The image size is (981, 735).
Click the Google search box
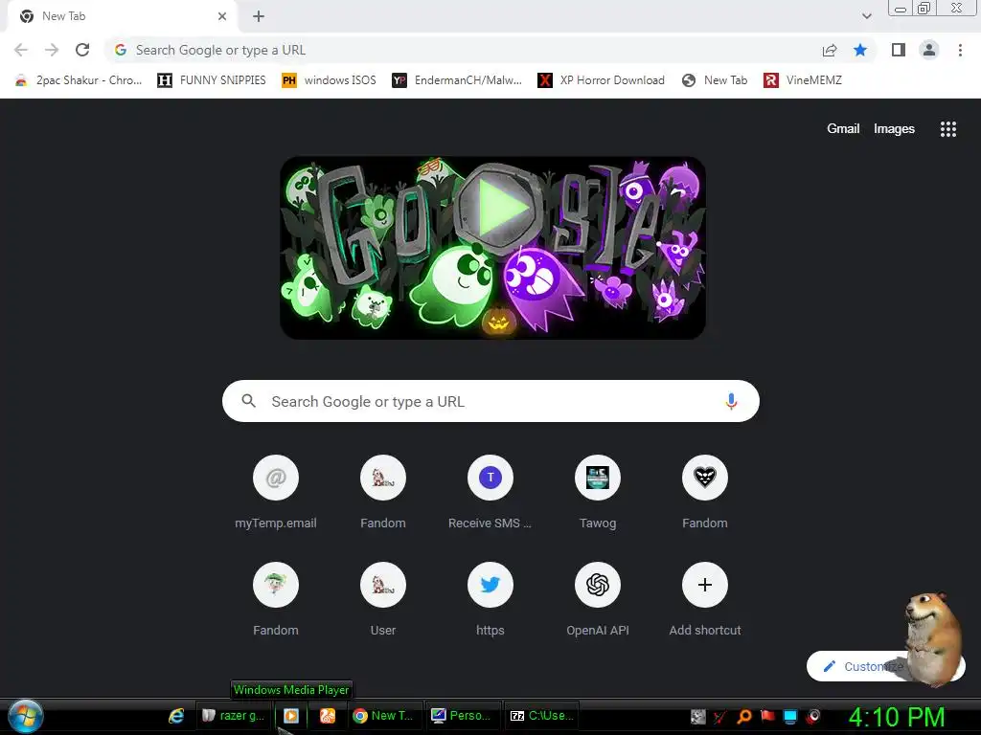pyautogui.click(x=490, y=401)
